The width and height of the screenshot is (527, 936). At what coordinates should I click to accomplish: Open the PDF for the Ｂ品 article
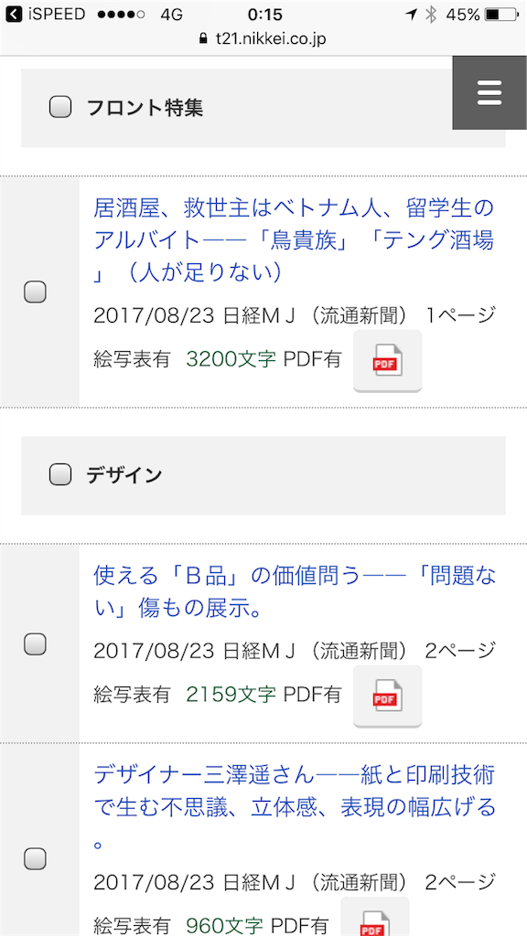click(x=387, y=697)
